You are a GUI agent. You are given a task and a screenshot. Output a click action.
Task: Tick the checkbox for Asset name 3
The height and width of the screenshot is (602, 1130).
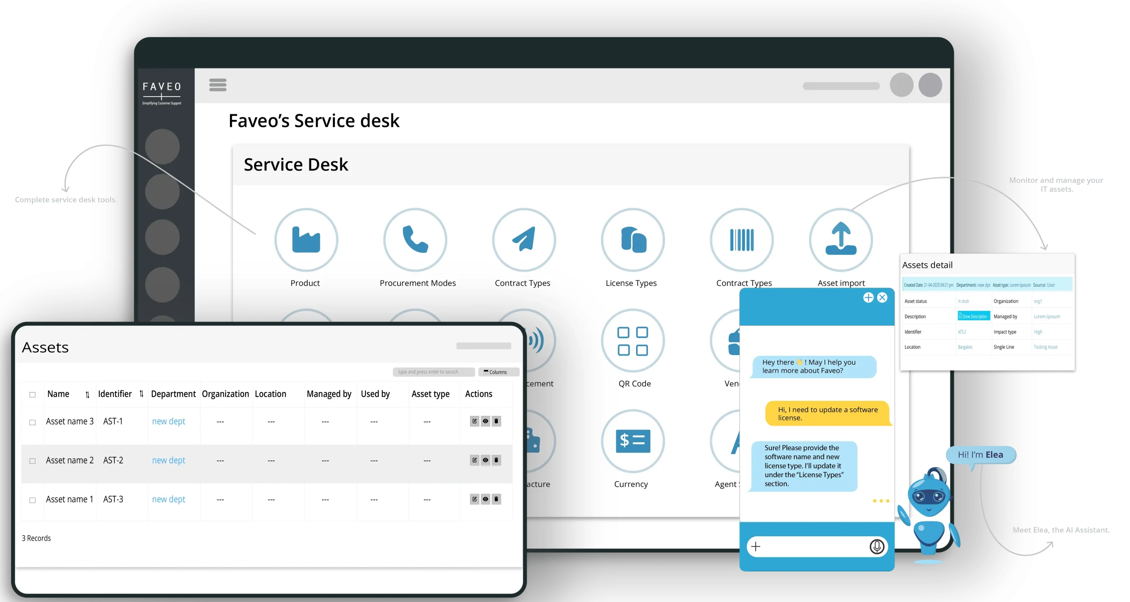[32, 423]
